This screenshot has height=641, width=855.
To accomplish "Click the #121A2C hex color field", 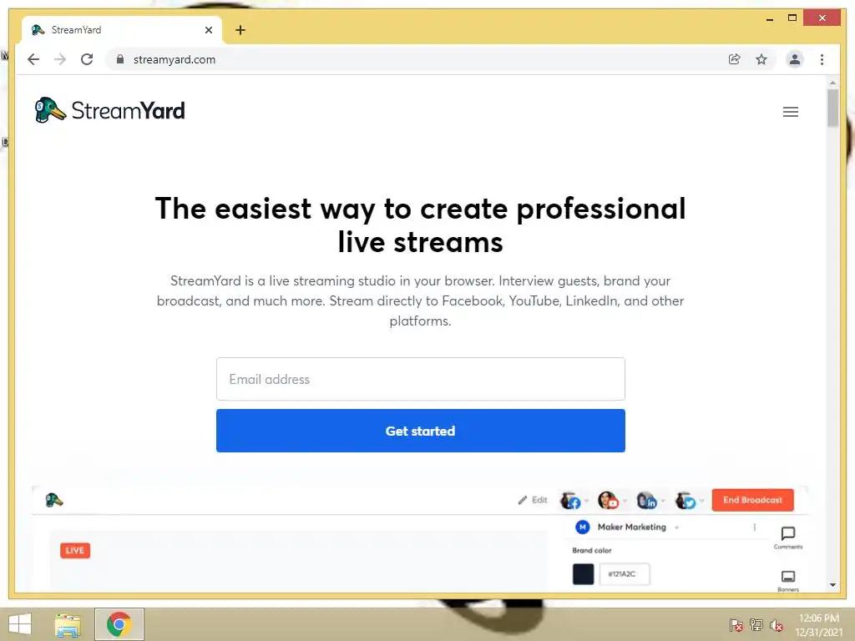I will point(625,574).
